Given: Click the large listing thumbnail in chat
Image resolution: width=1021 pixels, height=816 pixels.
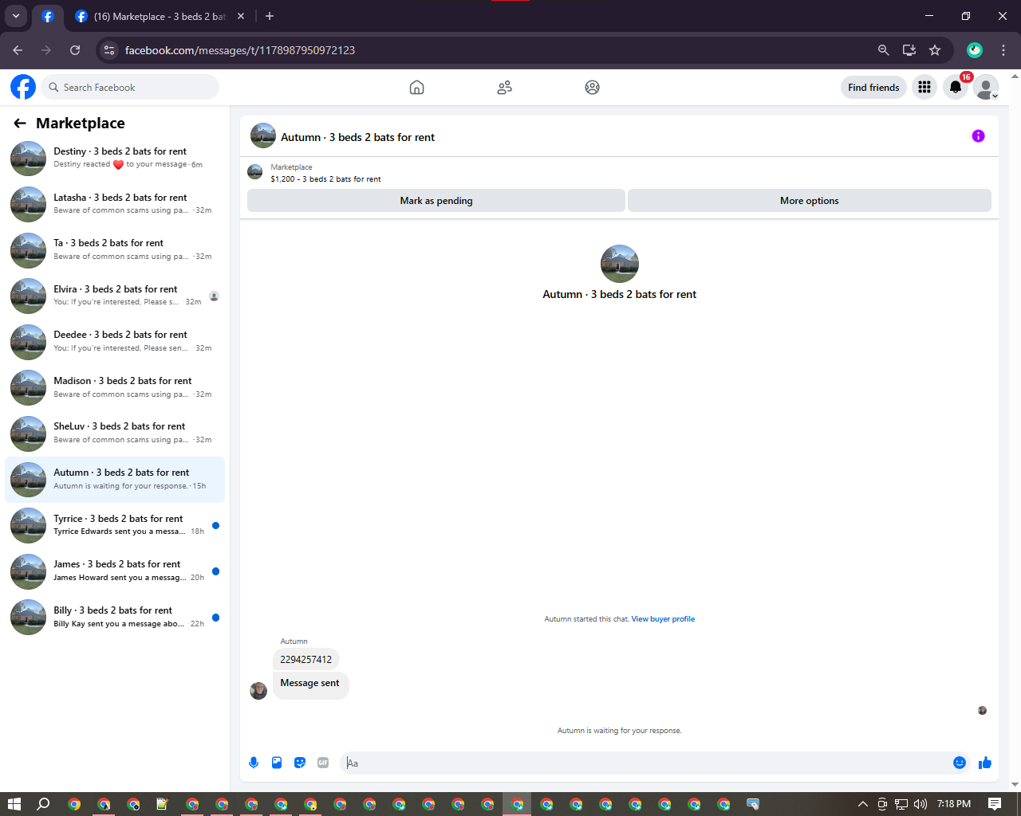Looking at the screenshot, I should 620,264.
